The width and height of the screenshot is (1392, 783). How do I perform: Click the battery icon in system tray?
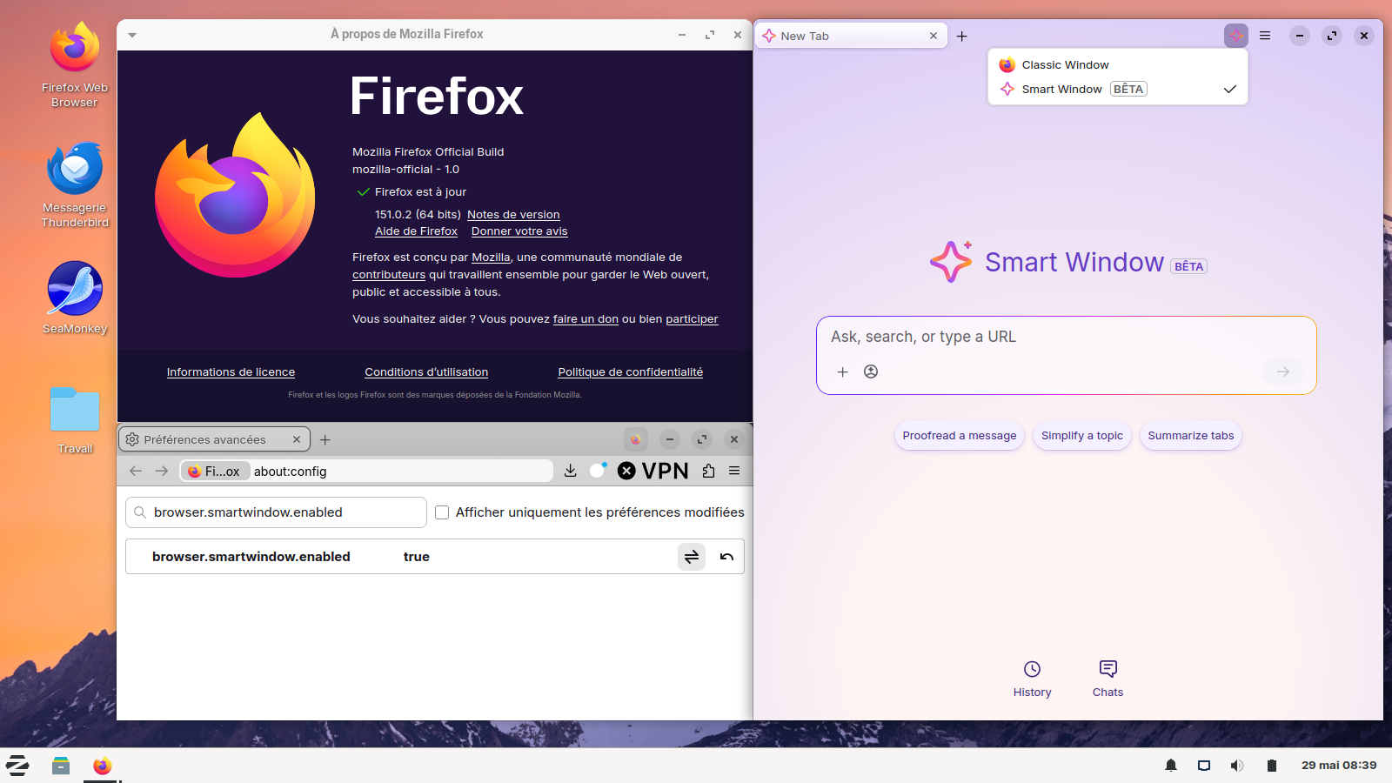[x=1271, y=766]
